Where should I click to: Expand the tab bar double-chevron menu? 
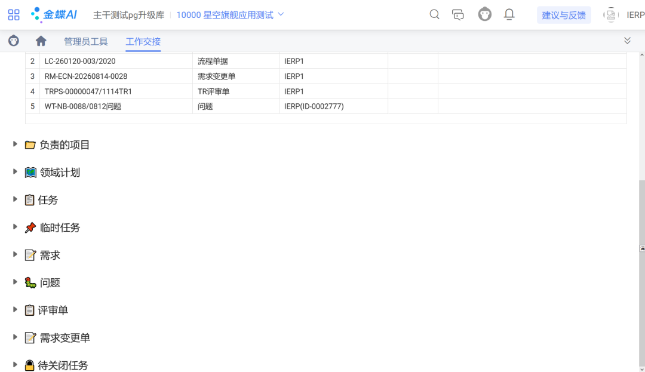(627, 40)
